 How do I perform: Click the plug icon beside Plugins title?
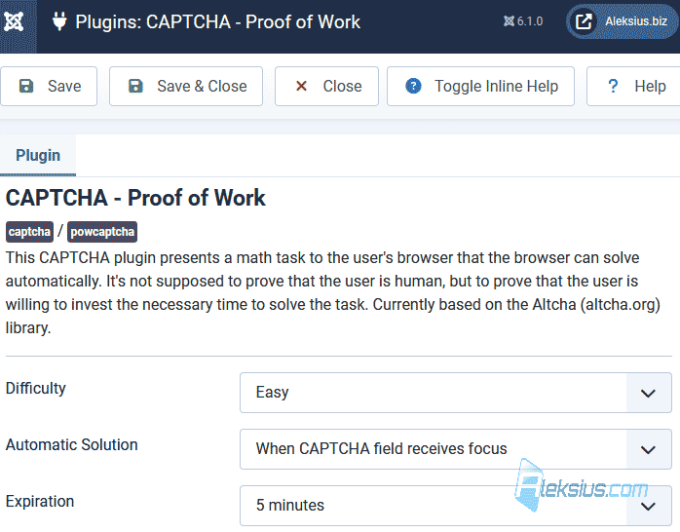(x=59, y=21)
